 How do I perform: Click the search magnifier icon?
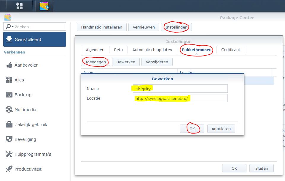tap(8, 26)
